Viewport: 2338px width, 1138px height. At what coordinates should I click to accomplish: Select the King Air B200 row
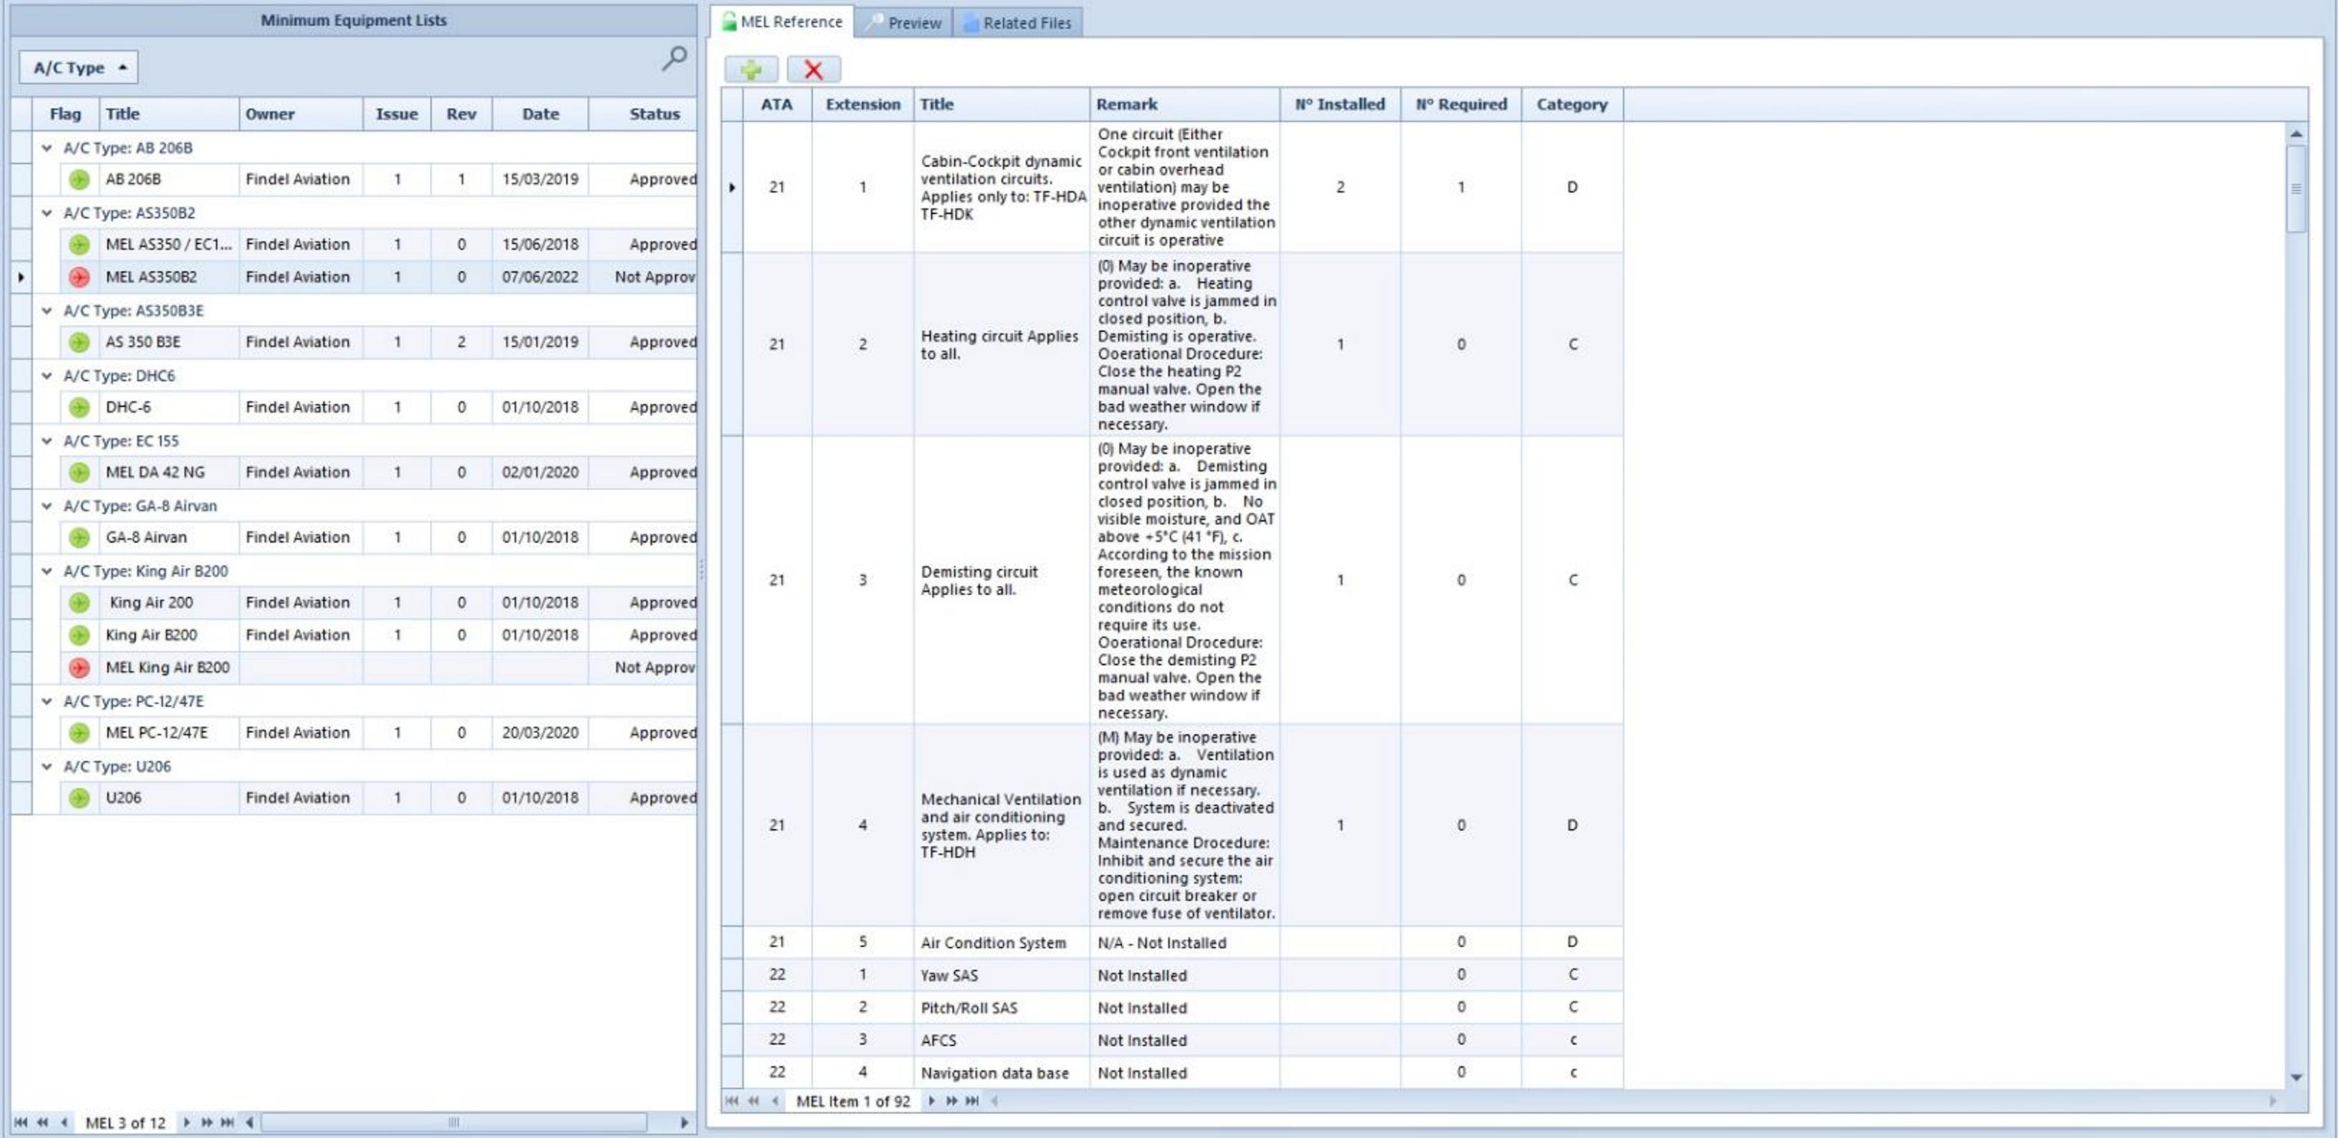(364, 636)
